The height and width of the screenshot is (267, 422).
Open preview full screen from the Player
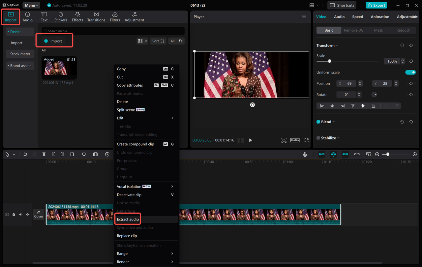pos(306,140)
